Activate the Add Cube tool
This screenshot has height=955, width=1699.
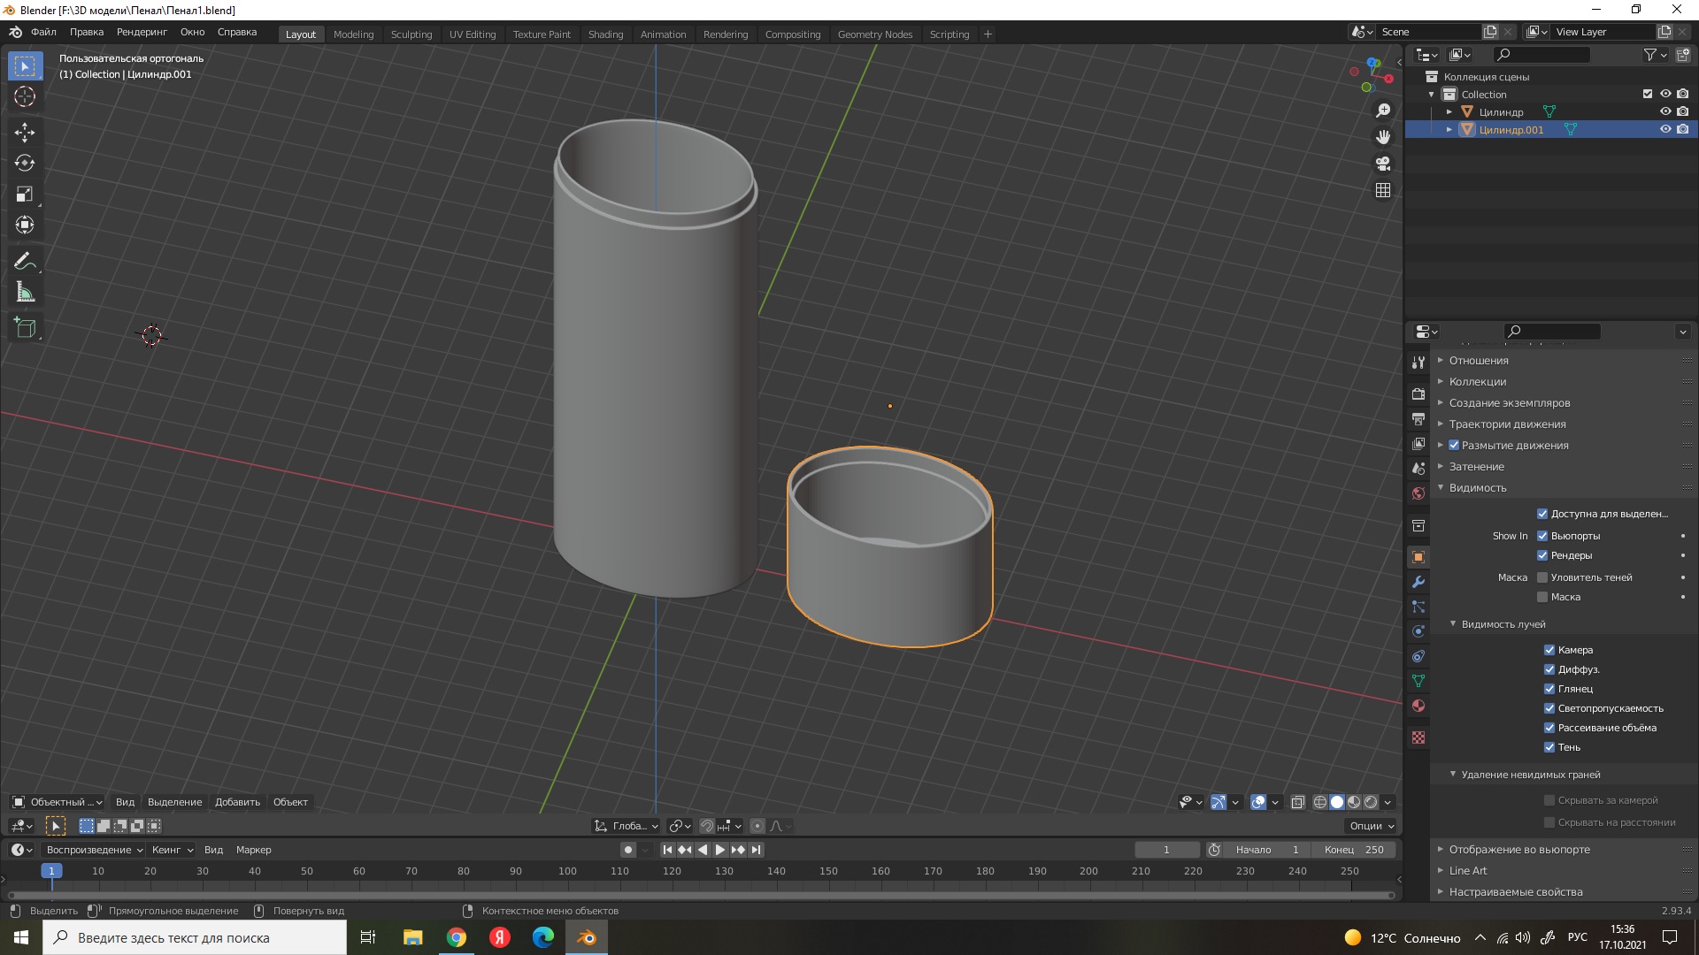pos(25,328)
